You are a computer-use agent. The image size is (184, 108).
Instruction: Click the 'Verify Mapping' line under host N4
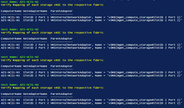(x=52, y=88)
